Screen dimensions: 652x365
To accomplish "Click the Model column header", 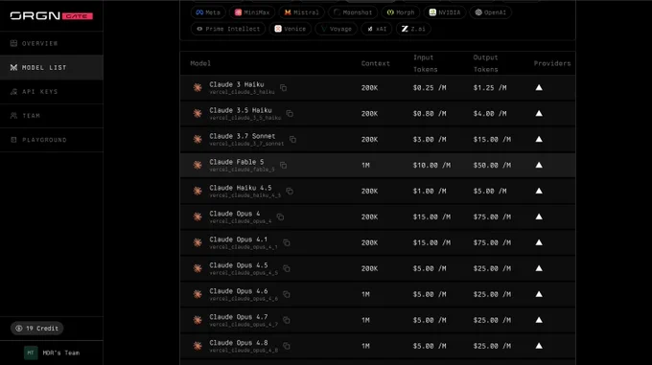I will [200, 63].
